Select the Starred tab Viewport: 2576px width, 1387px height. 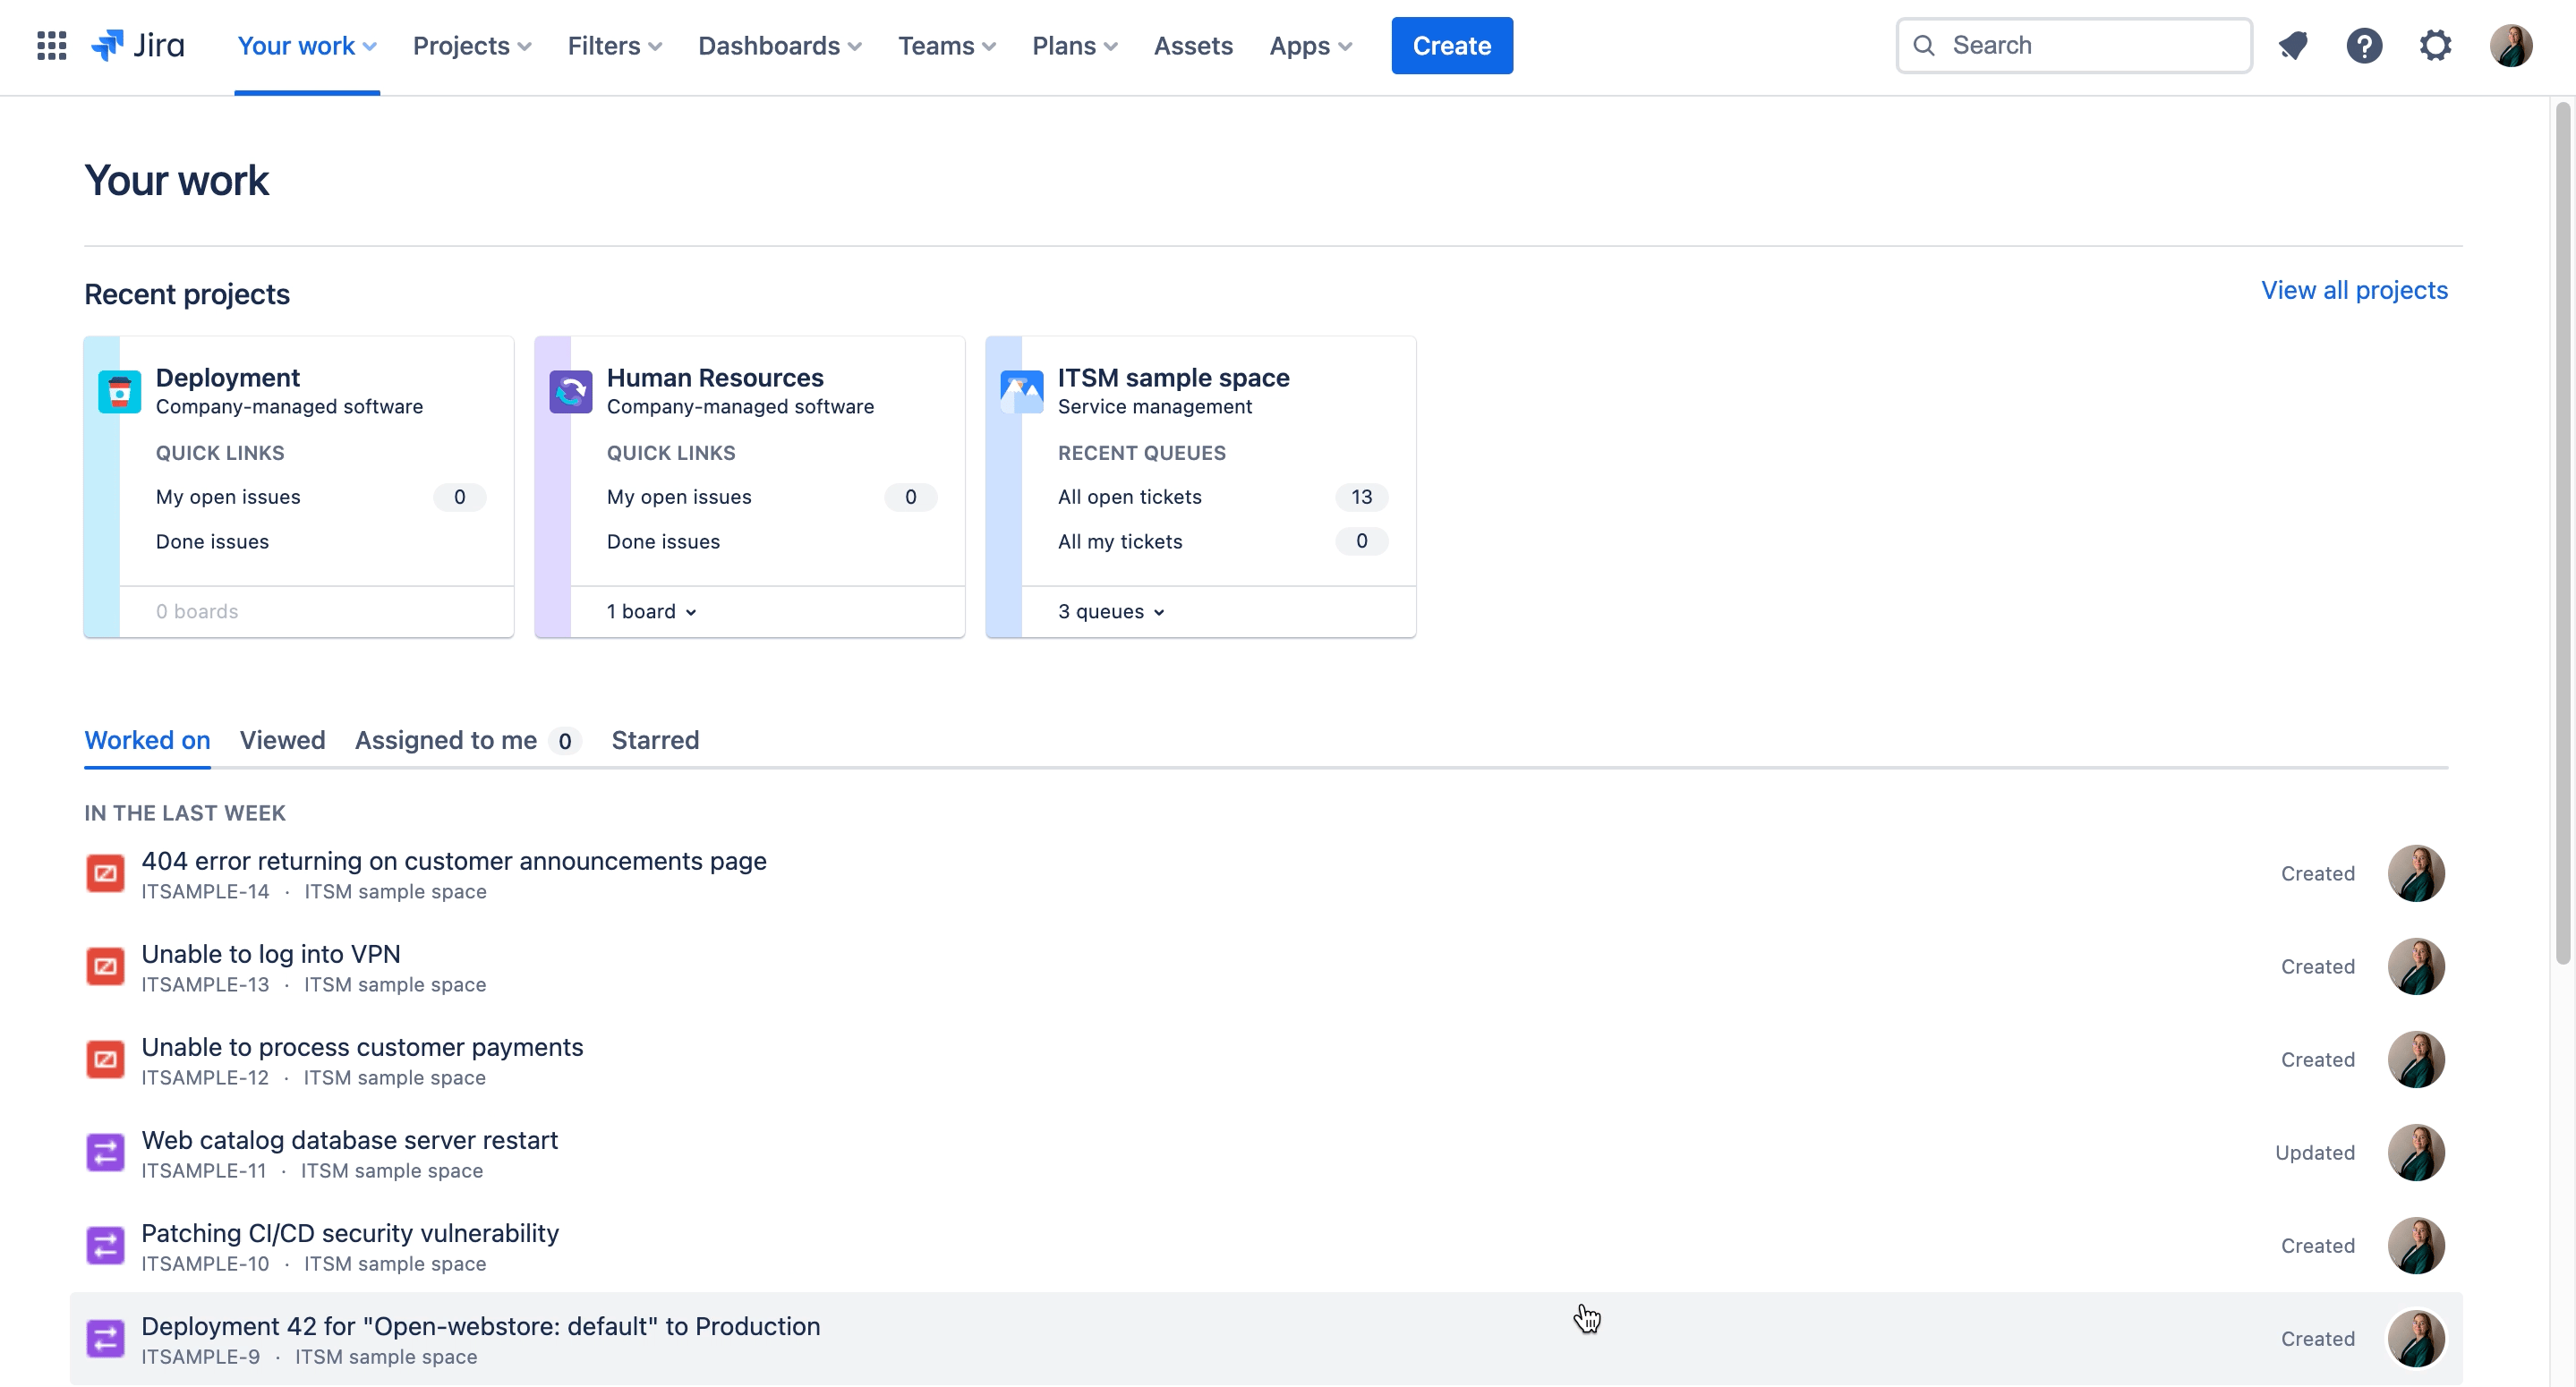point(655,740)
